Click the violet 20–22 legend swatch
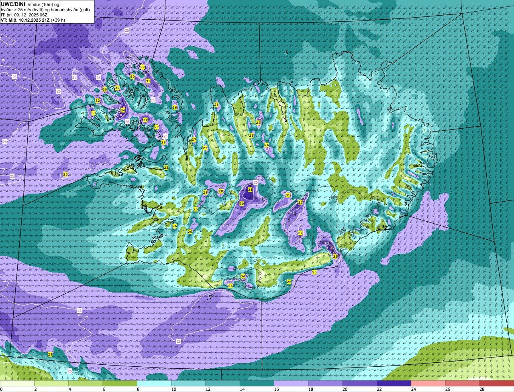The height and width of the screenshot is (392, 514). 360,383
